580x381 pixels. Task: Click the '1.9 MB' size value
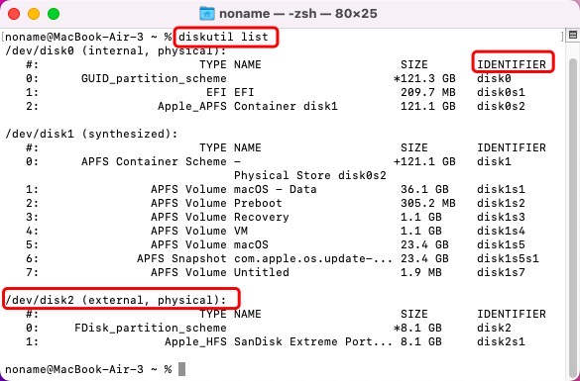click(421, 272)
